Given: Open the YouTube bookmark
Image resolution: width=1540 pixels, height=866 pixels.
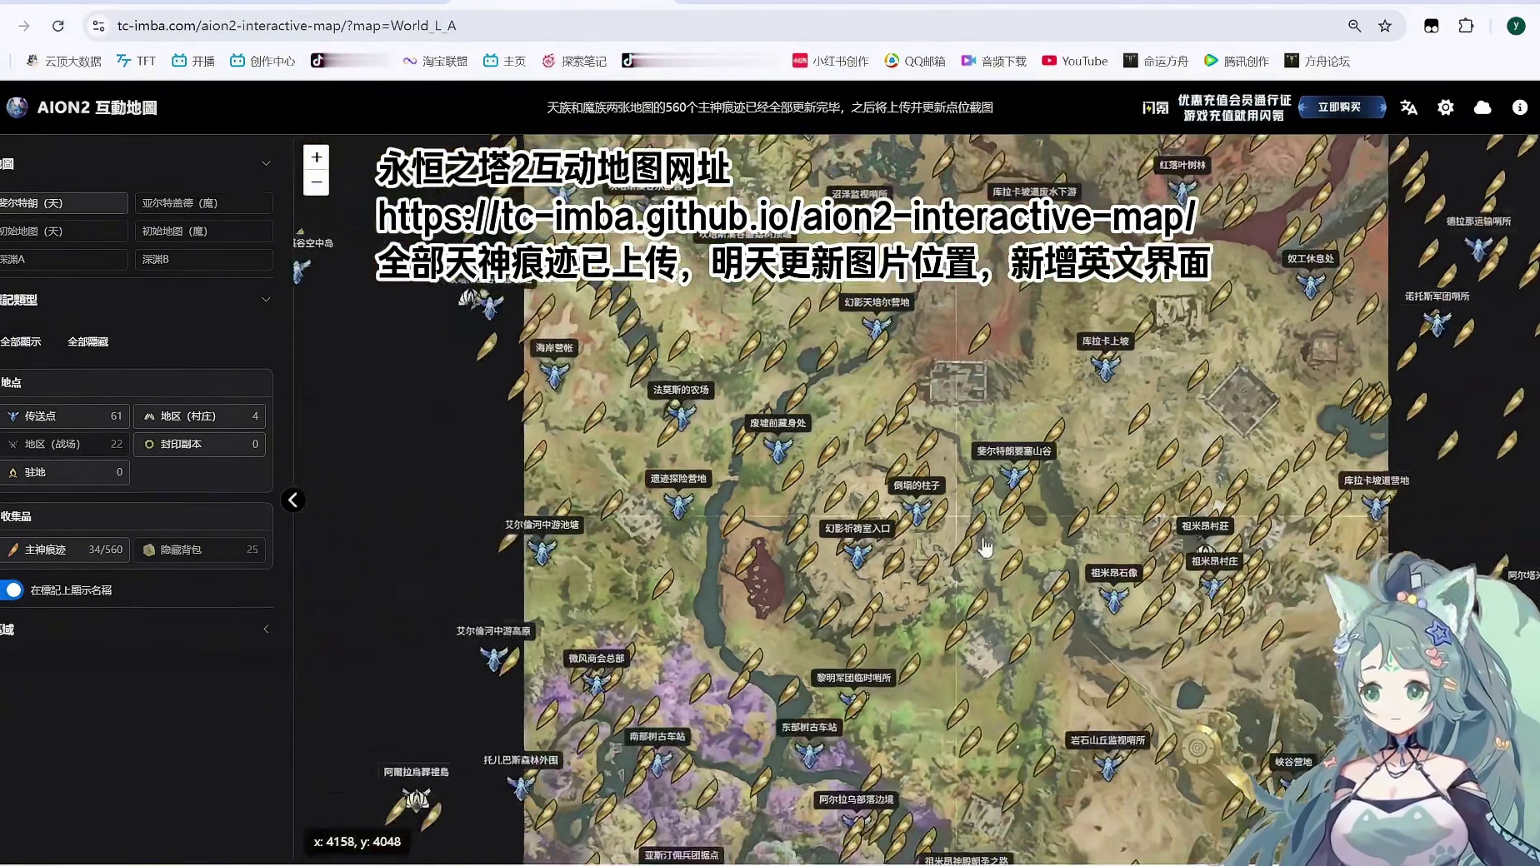Looking at the screenshot, I should point(1074,60).
